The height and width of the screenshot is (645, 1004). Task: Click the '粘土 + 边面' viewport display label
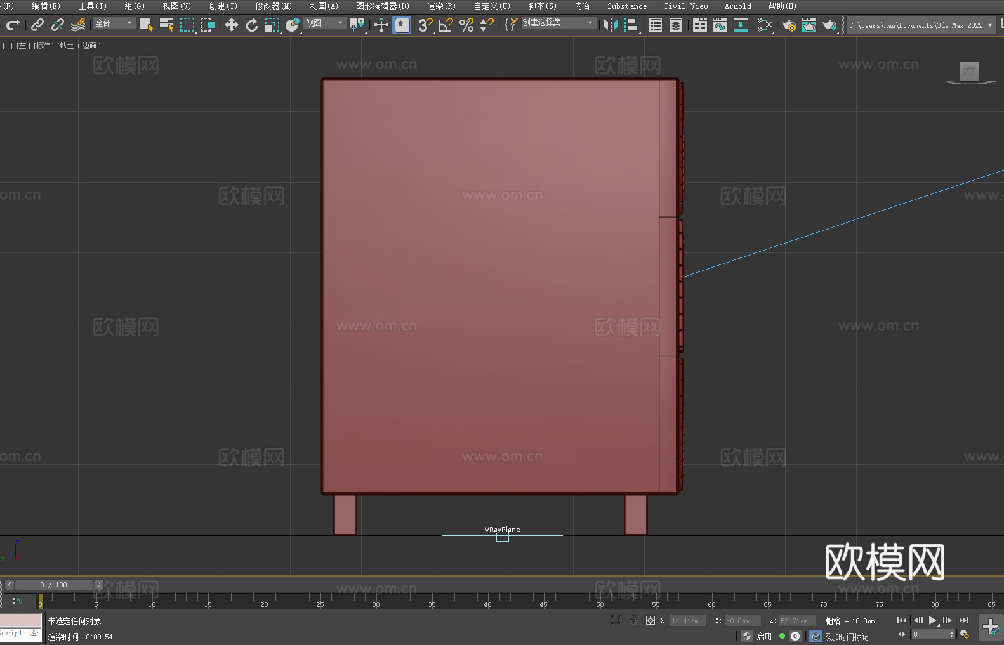pyautogui.click(x=79, y=46)
